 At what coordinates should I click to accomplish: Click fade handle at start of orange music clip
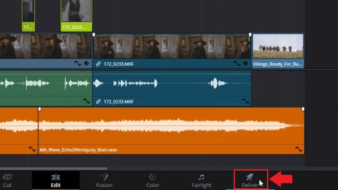[x=39, y=109]
